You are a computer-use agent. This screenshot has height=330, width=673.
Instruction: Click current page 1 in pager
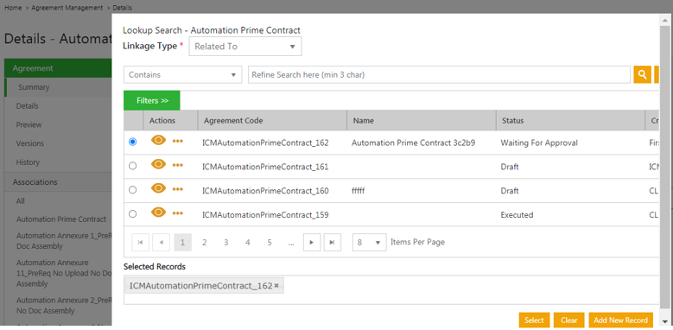point(183,243)
